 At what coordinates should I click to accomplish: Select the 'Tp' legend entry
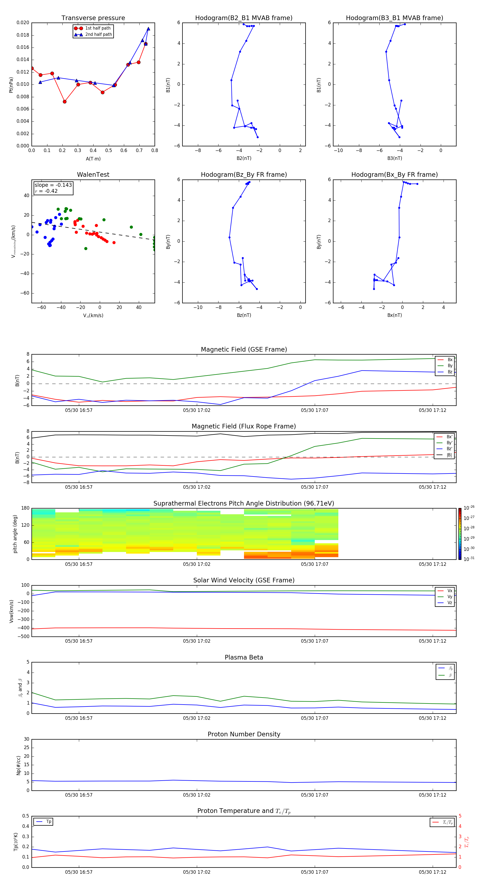(43, 822)
